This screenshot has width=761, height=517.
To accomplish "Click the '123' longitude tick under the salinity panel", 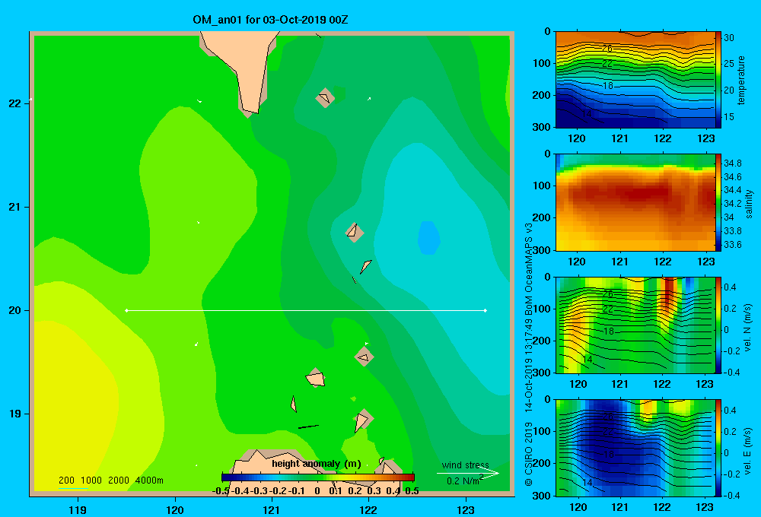I will click(x=705, y=262).
